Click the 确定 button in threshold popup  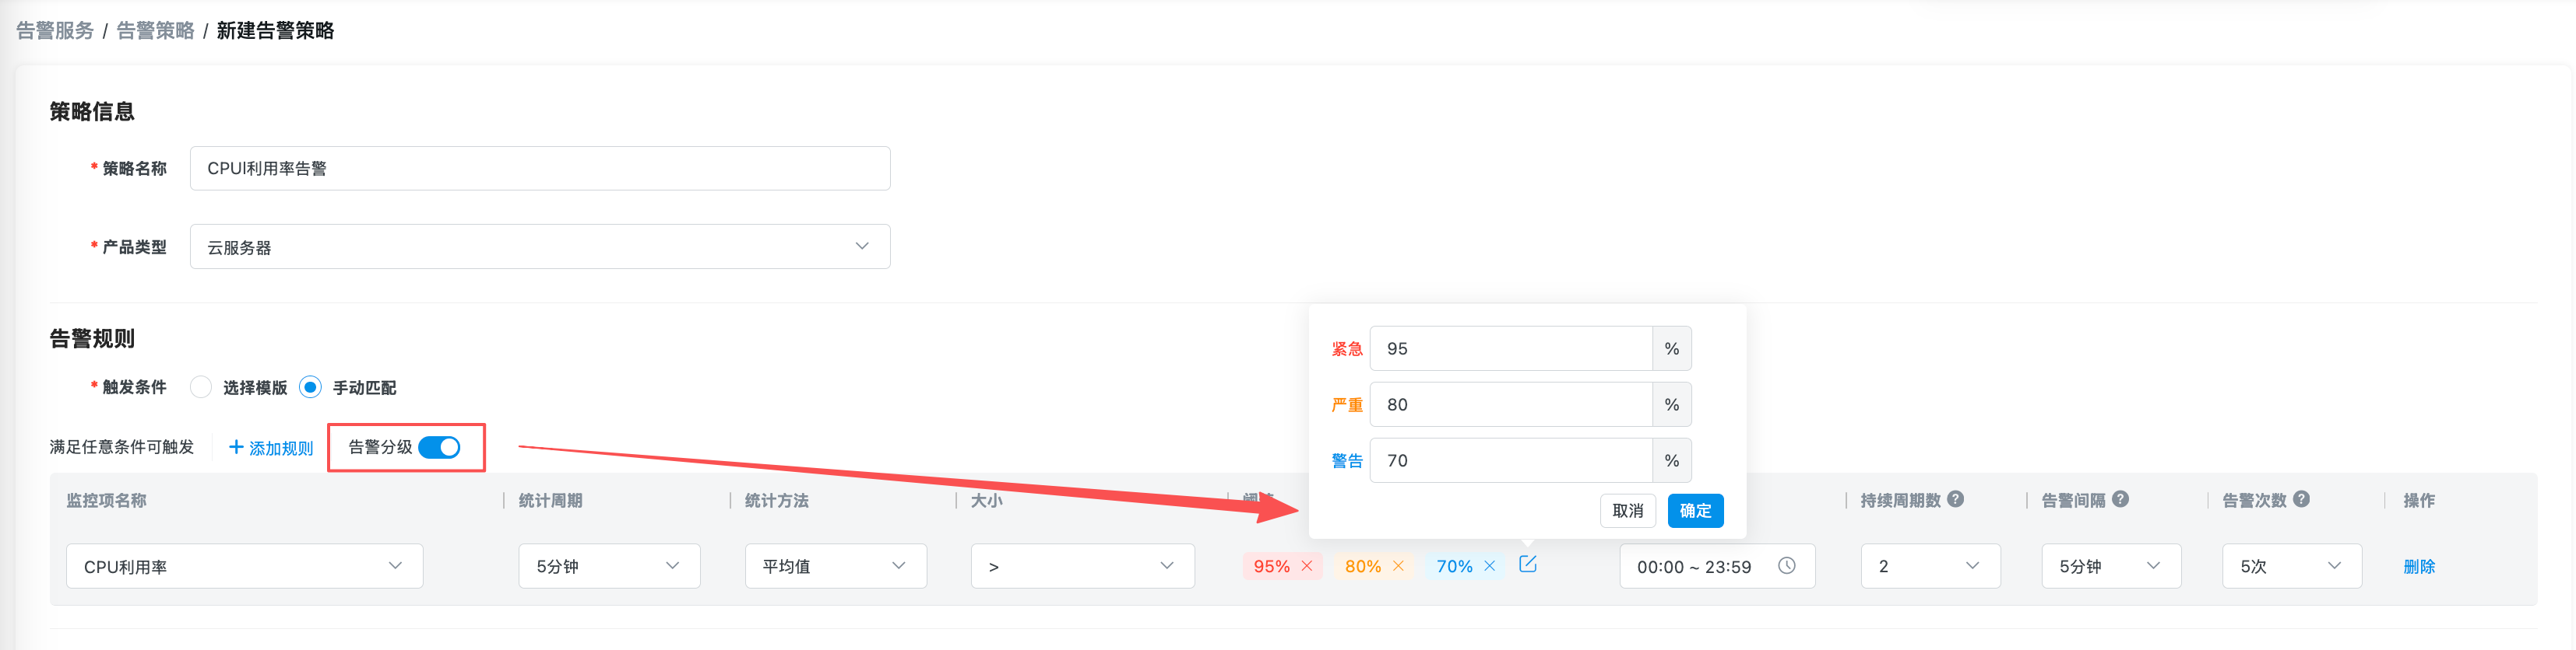pos(1694,511)
